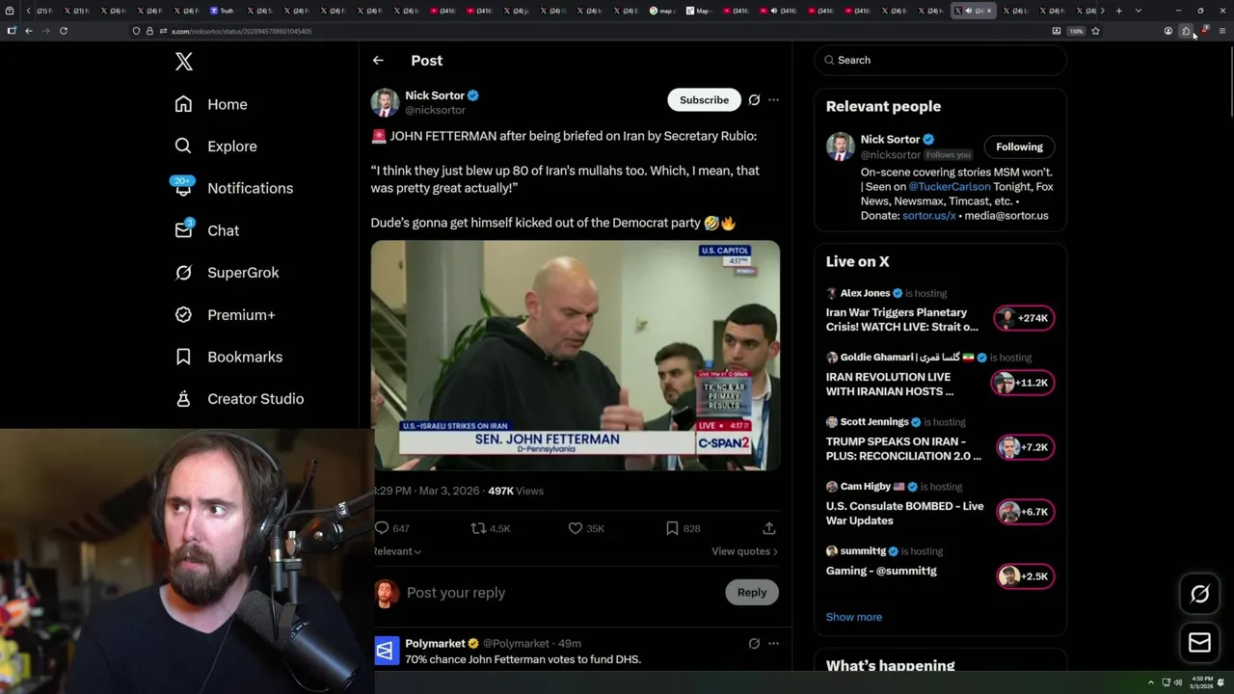Join Scott Jennings live +7.2K
Image resolution: width=1234 pixels, height=694 pixels.
1024,447
